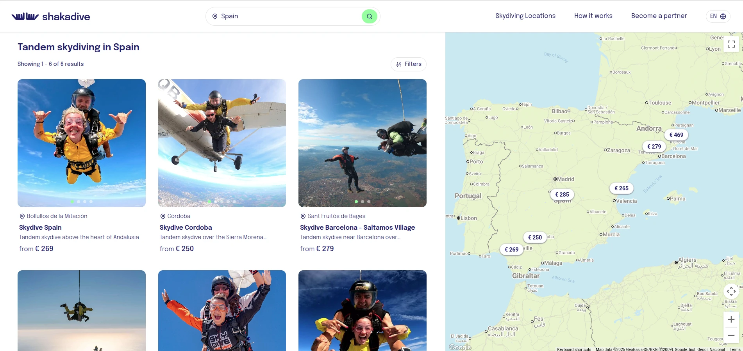This screenshot has width=743, height=351.
Task: Click the € 265 map marker near Valencia
Action: tap(621, 188)
